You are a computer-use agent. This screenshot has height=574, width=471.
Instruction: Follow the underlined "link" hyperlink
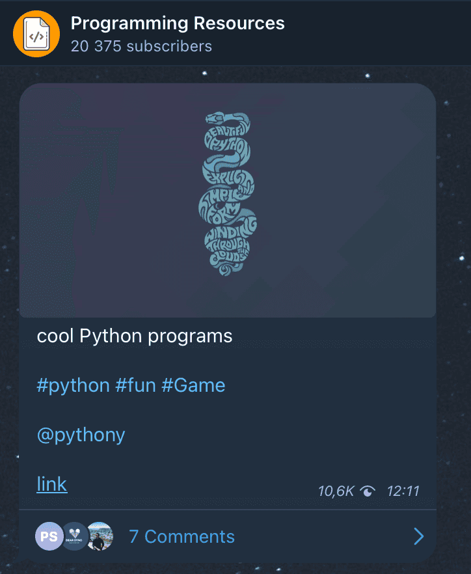[51, 484]
